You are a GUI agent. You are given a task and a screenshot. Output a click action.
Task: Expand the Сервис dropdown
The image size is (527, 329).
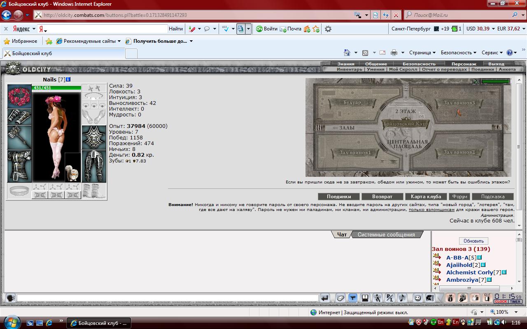pyautogui.click(x=492, y=53)
